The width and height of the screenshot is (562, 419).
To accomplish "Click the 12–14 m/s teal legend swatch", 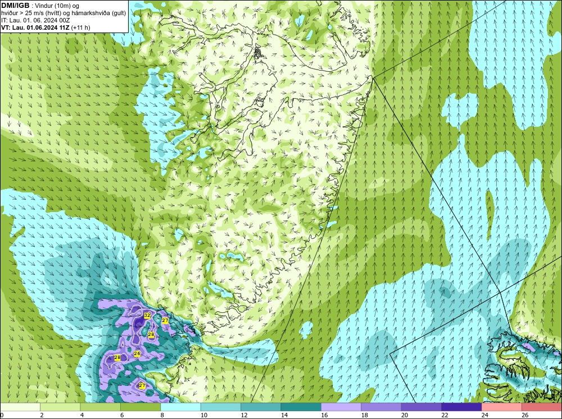I will coord(261,407).
